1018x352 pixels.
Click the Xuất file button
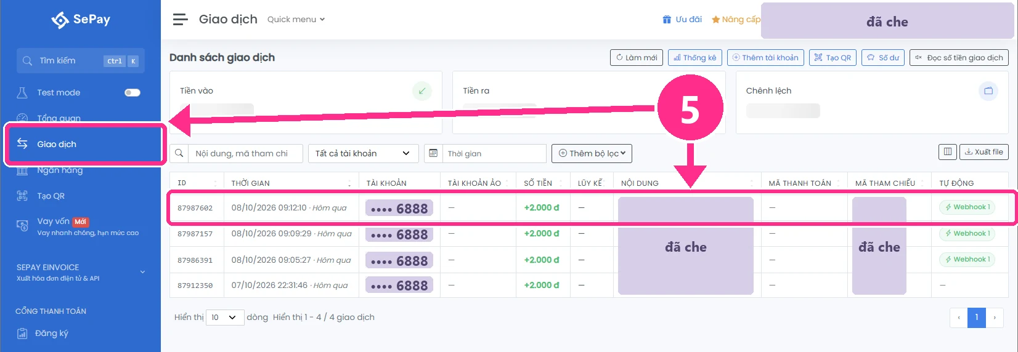[984, 152]
